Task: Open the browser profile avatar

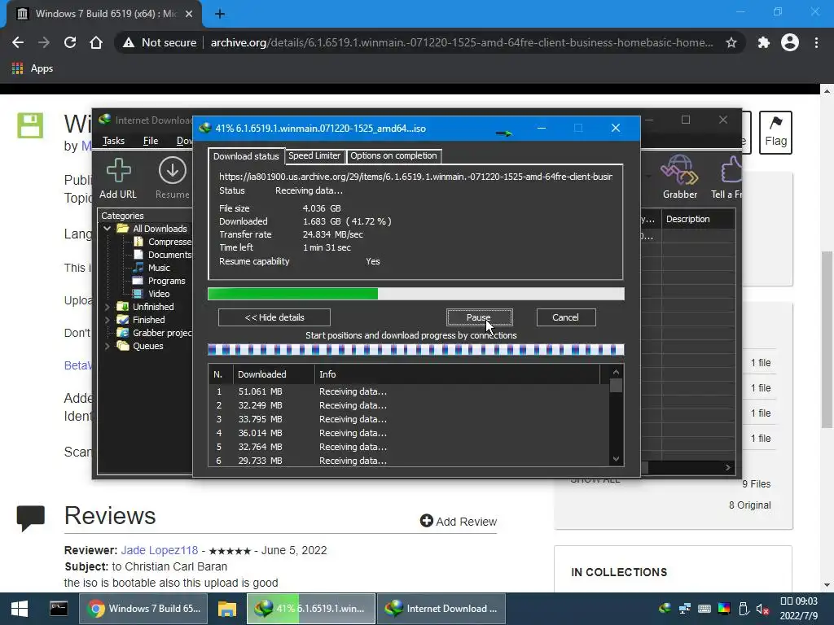Action: point(790,42)
